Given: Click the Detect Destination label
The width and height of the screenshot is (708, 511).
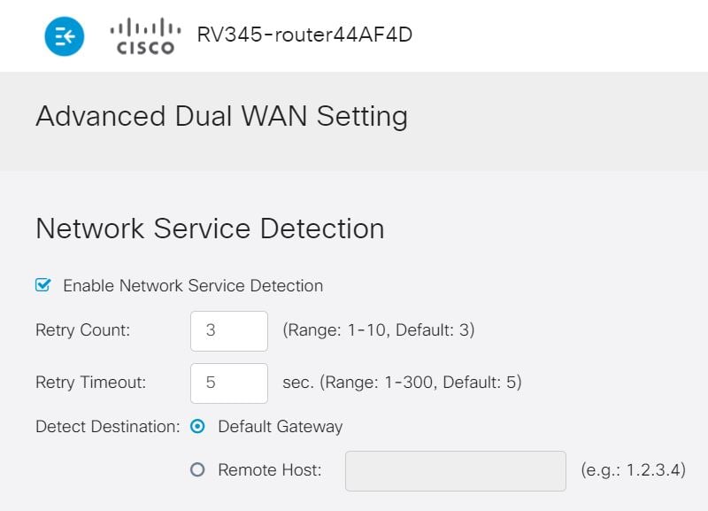Looking at the screenshot, I should coord(107,427).
